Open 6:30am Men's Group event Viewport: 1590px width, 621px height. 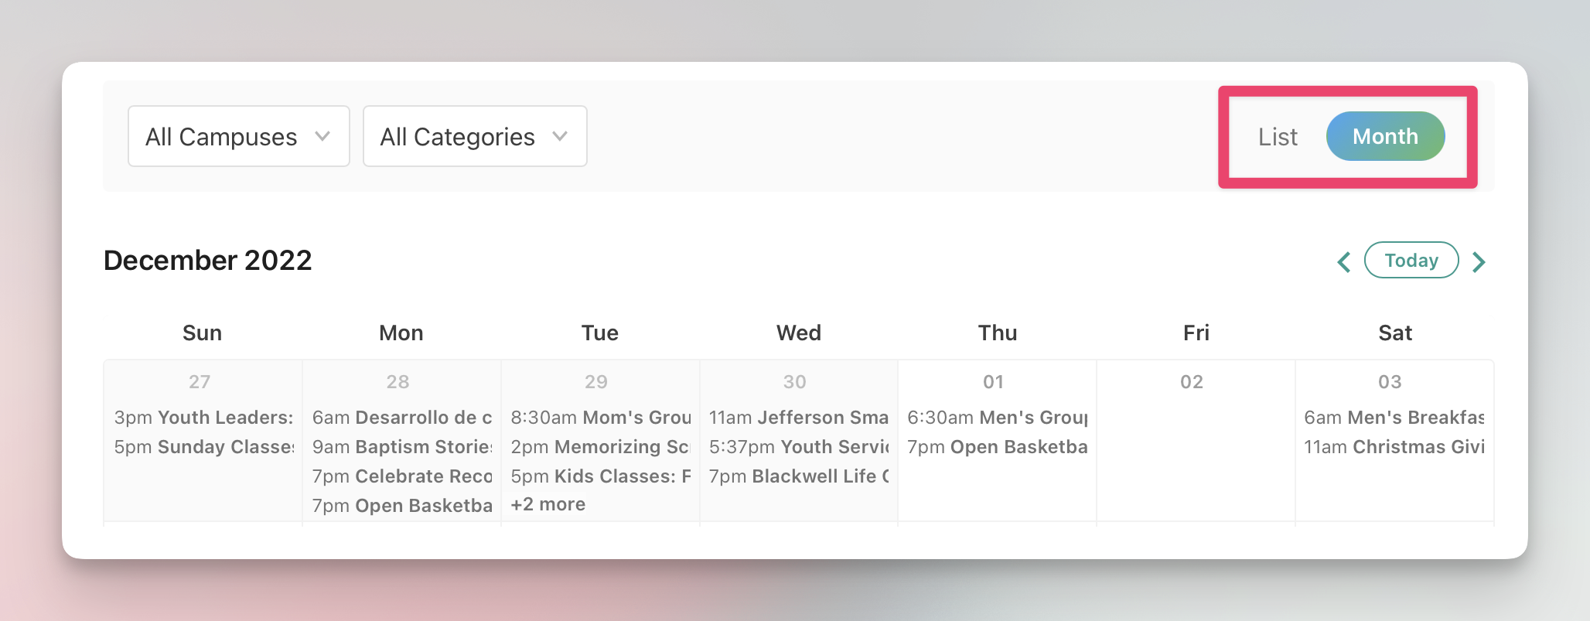[998, 418]
